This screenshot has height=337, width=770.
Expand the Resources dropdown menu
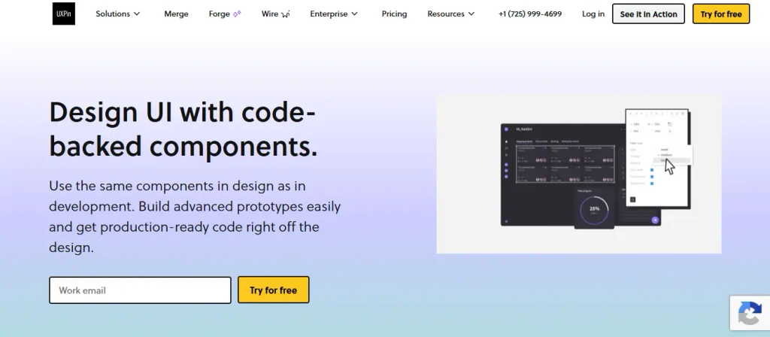pos(451,14)
